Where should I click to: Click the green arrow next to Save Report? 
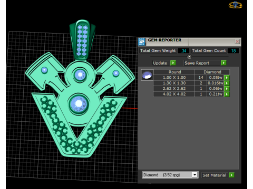click(223, 63)
